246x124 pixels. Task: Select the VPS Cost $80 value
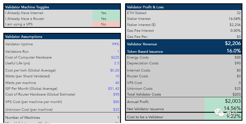pos(116,102)
